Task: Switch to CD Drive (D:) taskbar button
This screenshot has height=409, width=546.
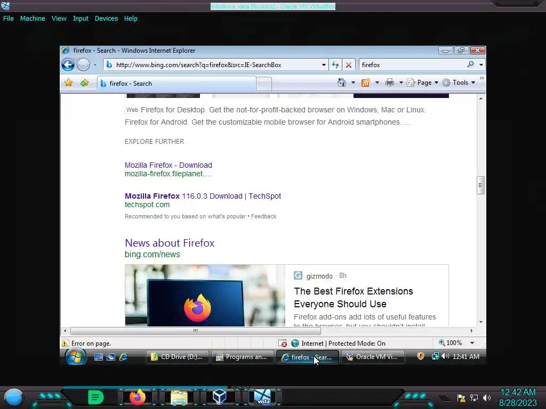Action: tap(177, 357)
